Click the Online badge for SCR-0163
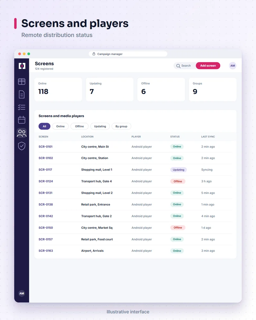 point(177,251)
